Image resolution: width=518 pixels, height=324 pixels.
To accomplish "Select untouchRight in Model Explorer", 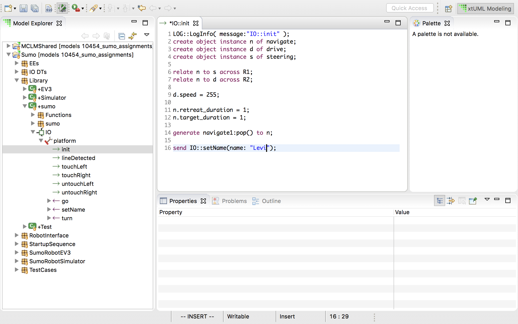I will pos(79,192).
